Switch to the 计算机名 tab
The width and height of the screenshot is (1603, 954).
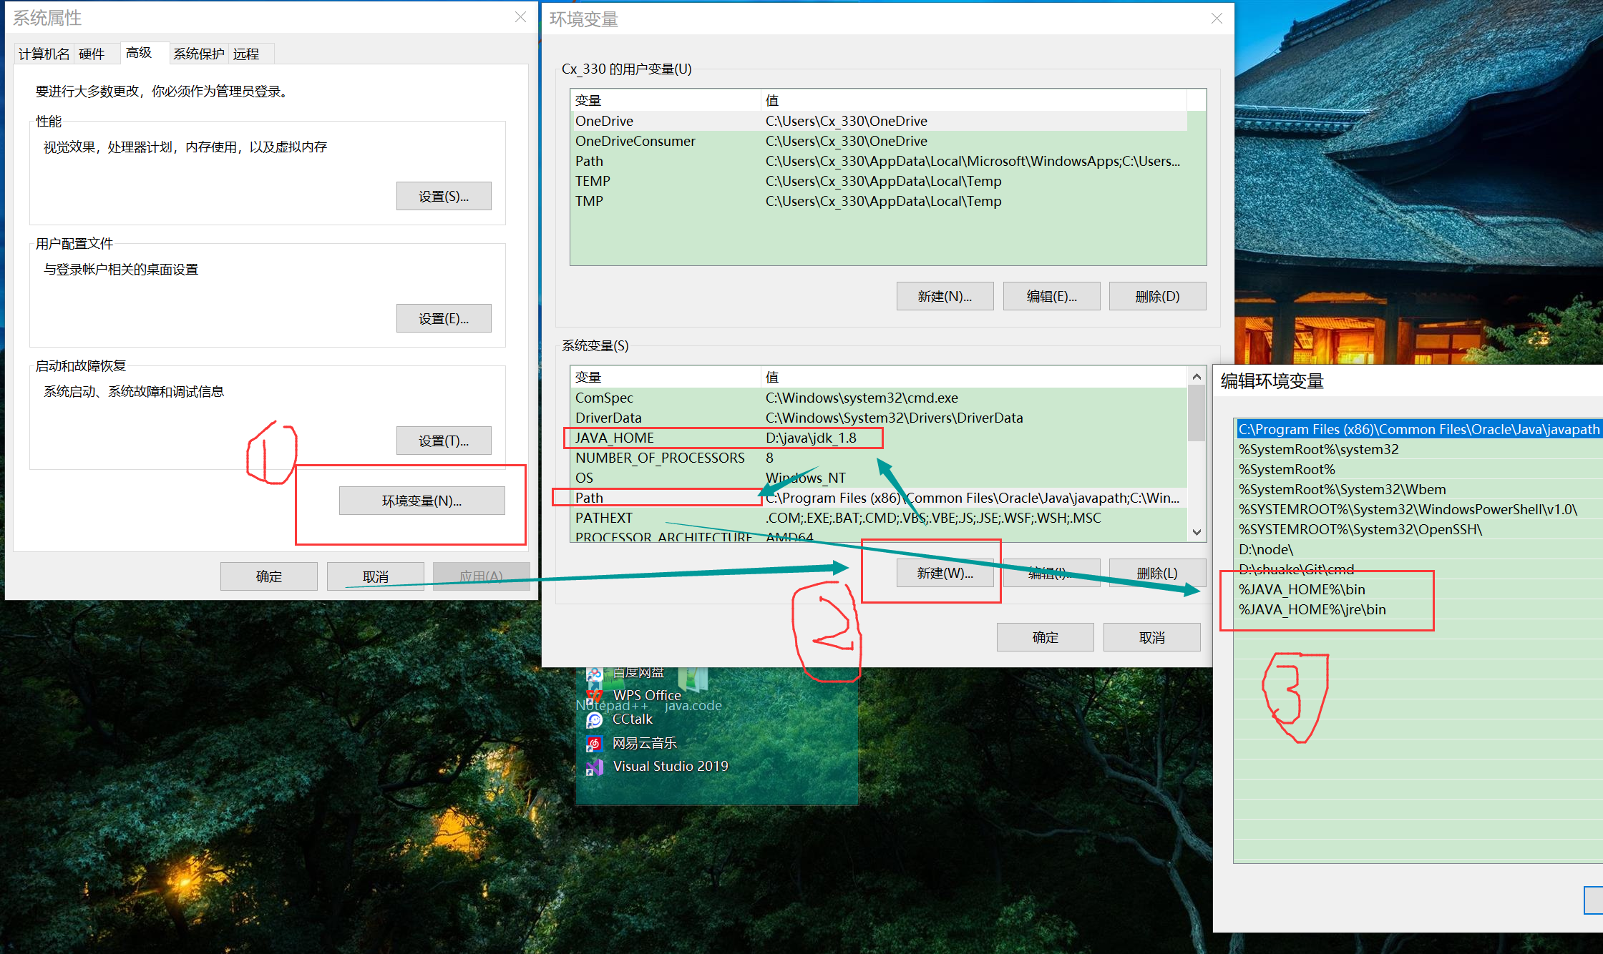44,54
